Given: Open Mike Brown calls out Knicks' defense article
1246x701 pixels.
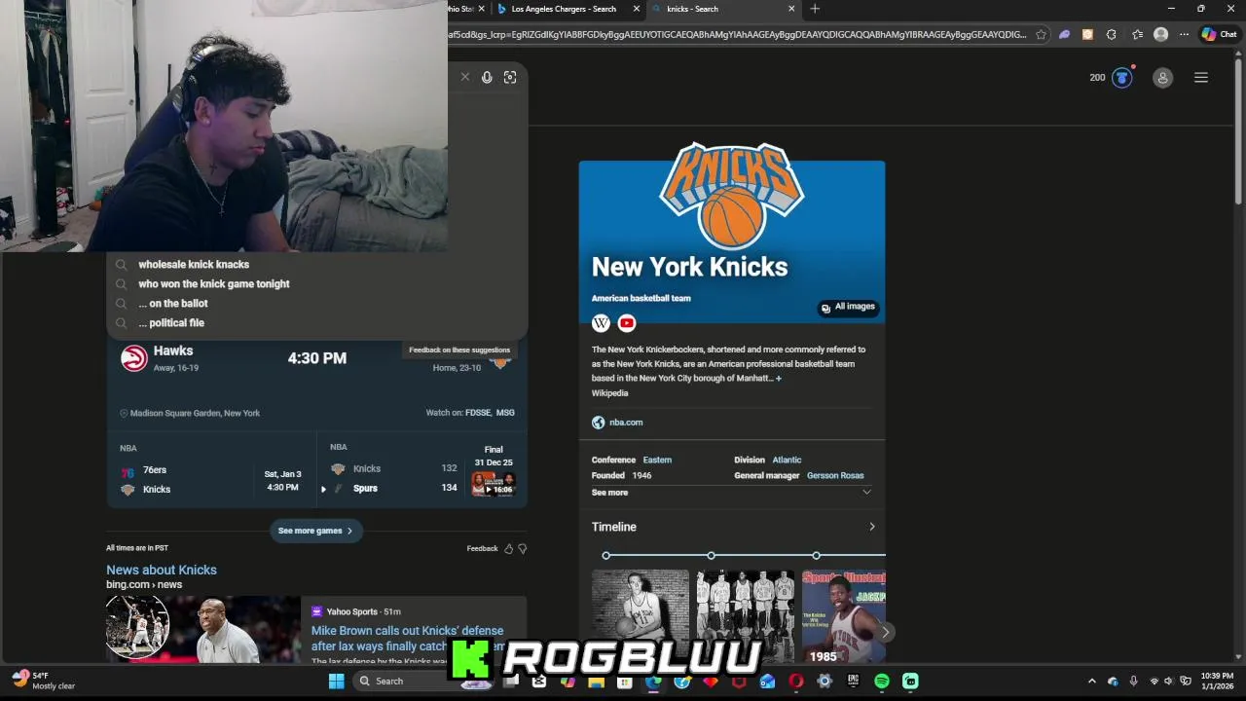Looking at the screenshot, I should tap(408, 638).
